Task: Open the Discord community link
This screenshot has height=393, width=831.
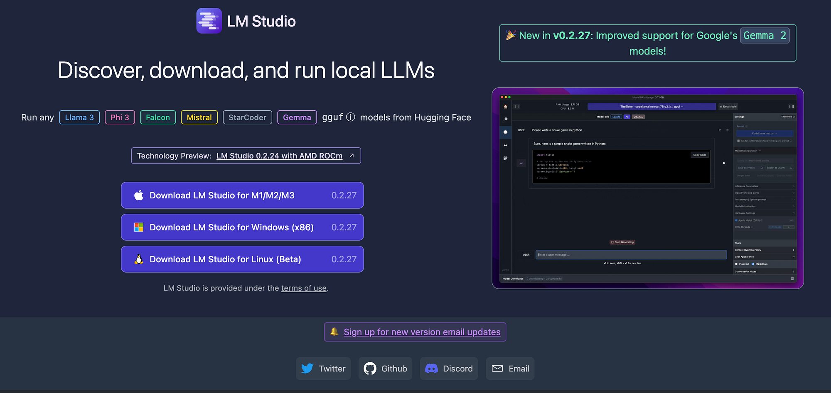Action: click(x=449, y=369)
